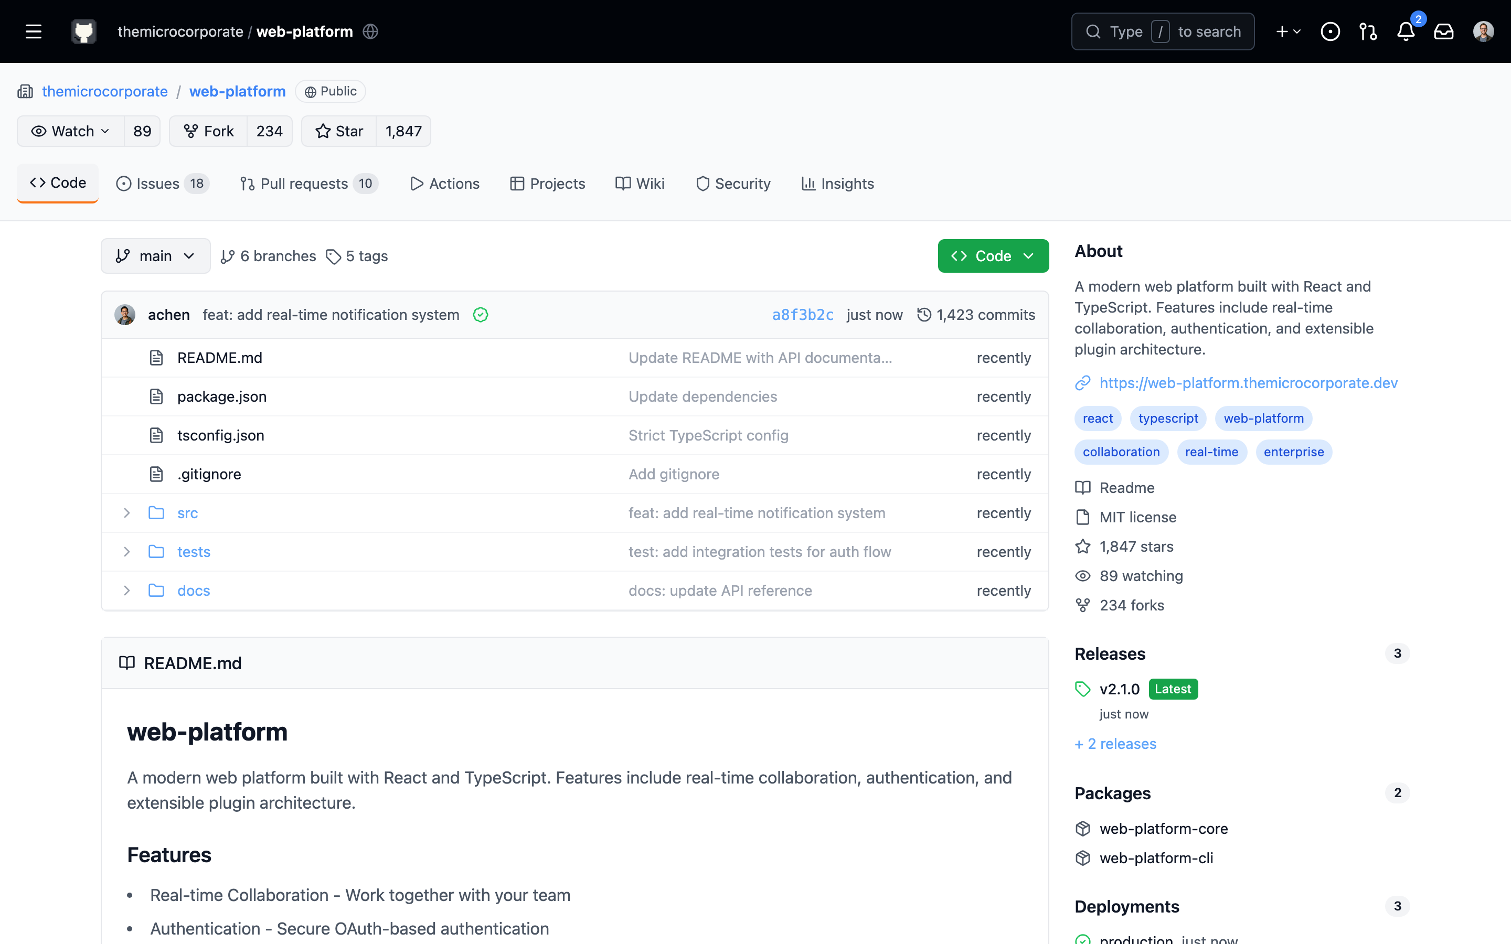This screenshot has height=944, width=1511.
Task: Select the react topic tag
Action: 1098,419
